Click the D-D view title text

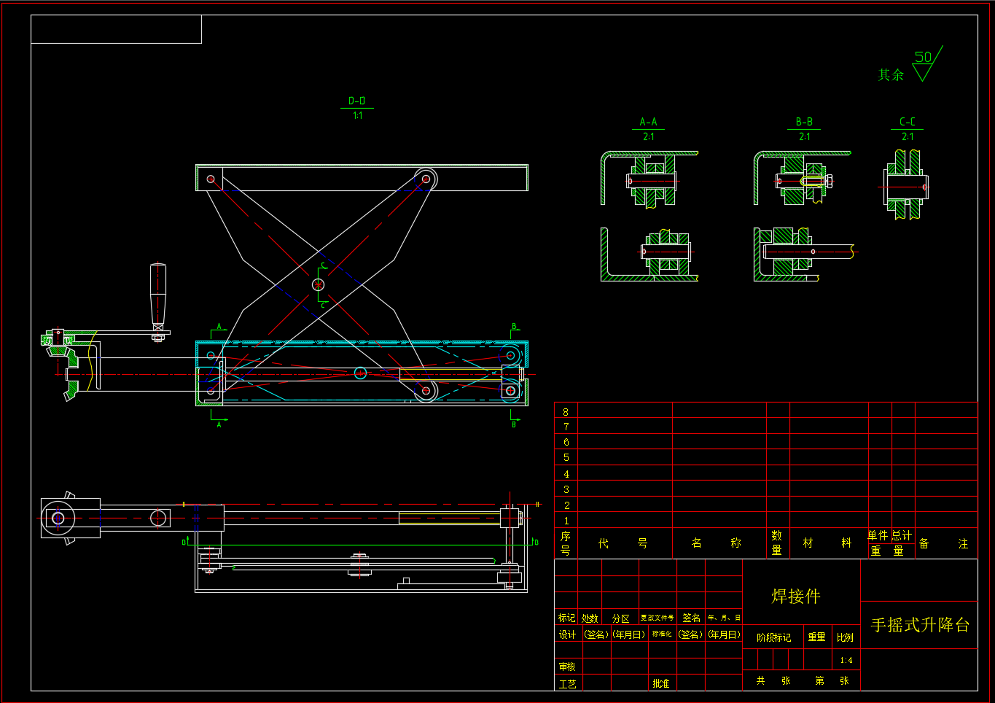(356, 101)
